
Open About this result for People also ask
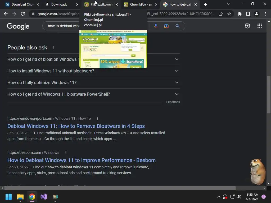tap(53, 48)
